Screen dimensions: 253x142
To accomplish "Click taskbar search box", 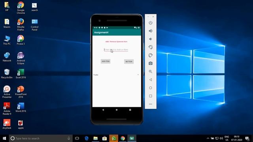I will [x=41, y=138].
